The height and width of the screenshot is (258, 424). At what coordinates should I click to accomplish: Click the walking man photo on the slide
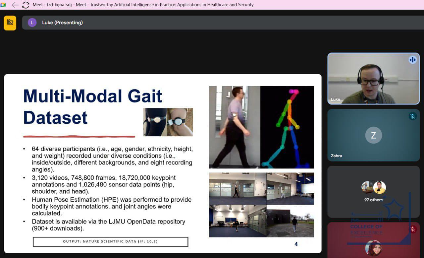235,127
